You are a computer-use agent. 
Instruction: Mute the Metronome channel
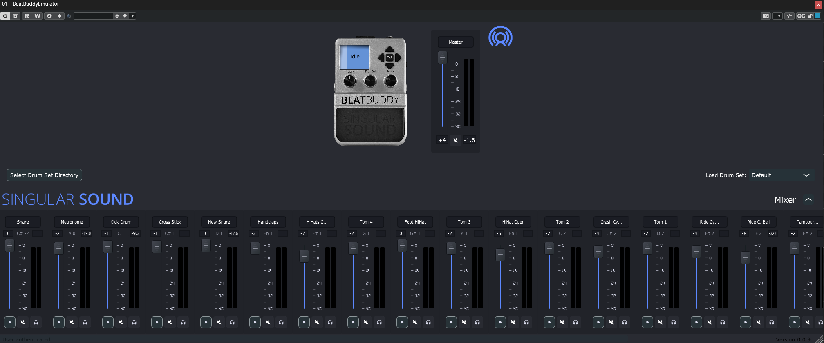(x=72, y=322)
